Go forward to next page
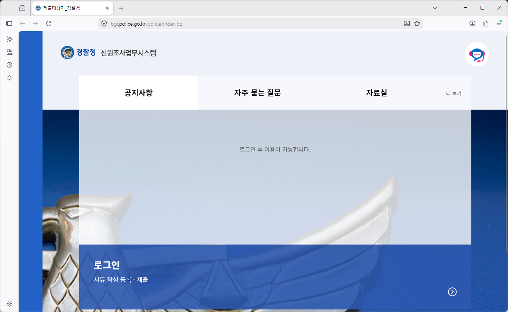The image size is (508, 312). click(x=36, y=23)
